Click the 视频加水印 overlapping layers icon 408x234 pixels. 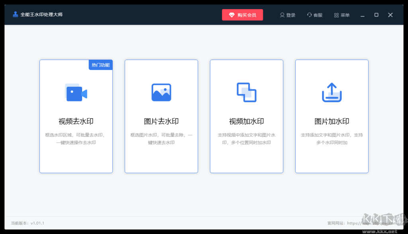246,92
